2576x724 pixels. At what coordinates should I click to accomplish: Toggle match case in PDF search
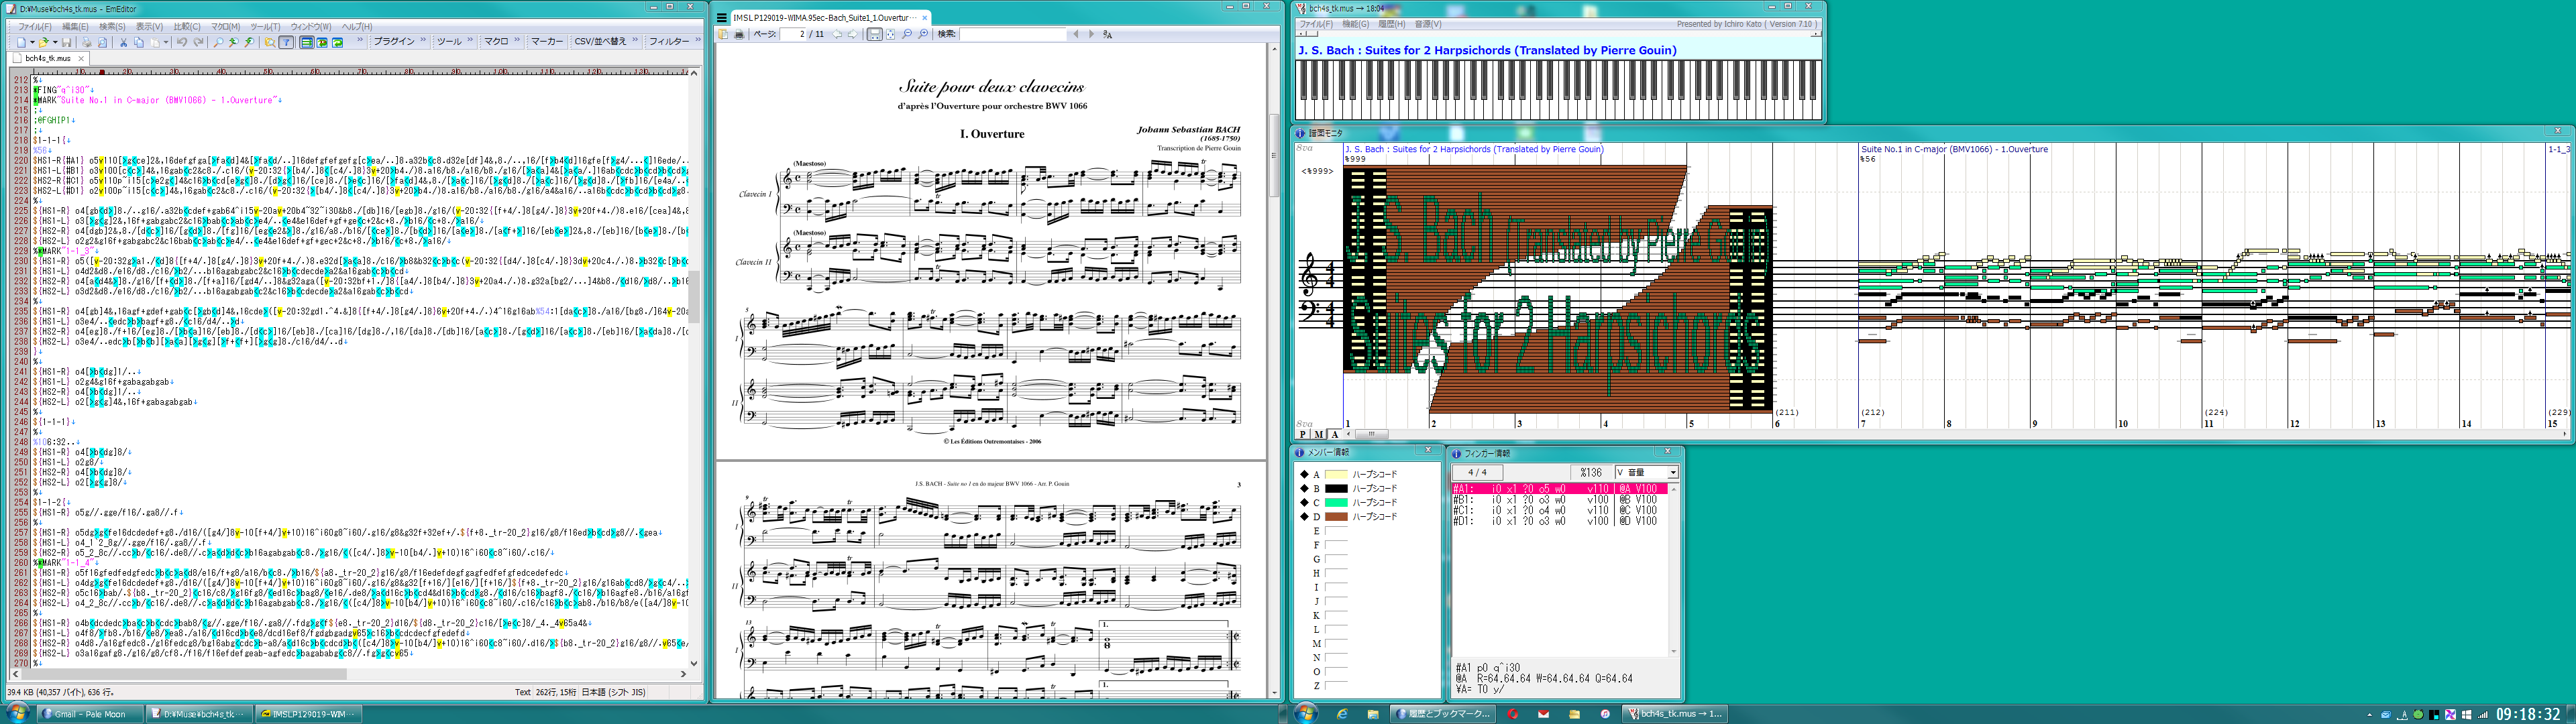pyautogui.click(x=1108, y=34)
